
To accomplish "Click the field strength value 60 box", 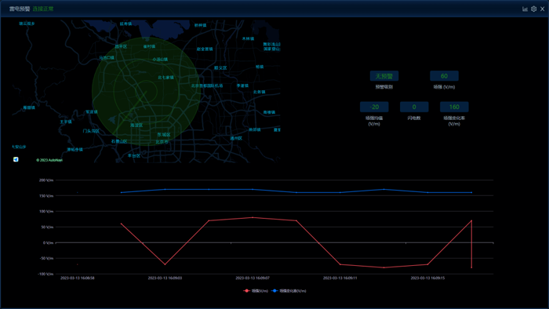I will click(444, 76).
